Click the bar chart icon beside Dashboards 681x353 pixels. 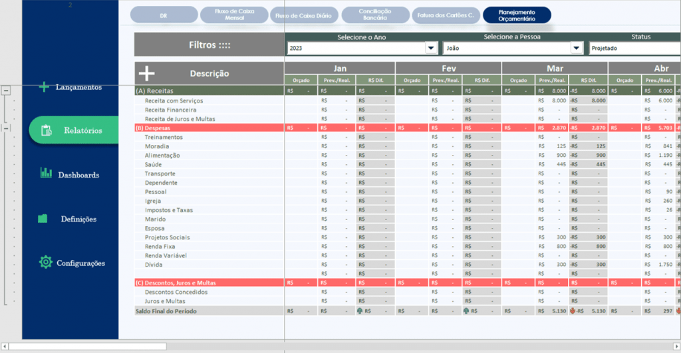[x=46, y=173]
